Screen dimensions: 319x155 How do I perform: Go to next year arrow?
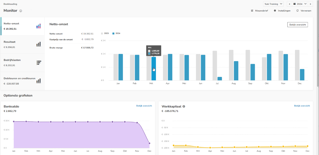pyautogui.click(x=310, y=4)
